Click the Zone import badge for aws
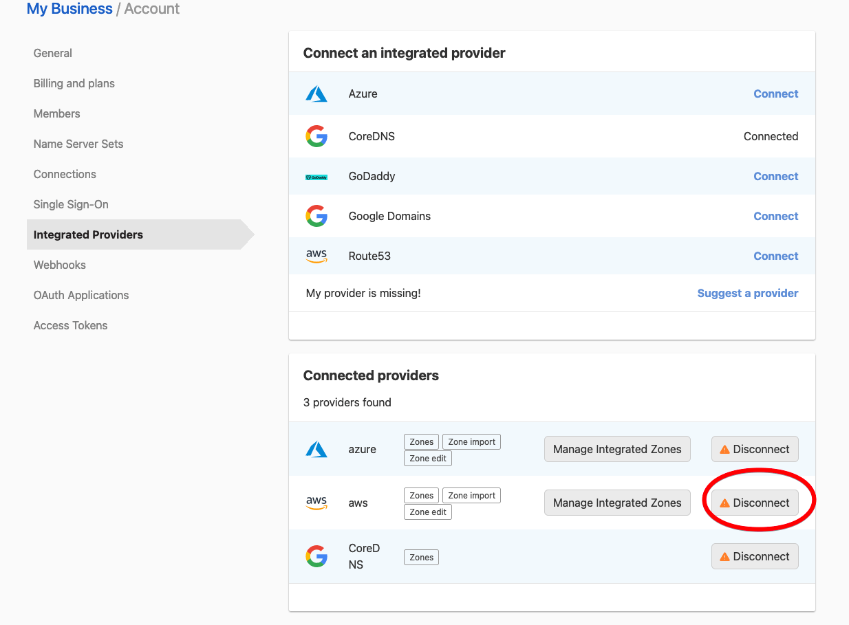This screenshot has height=625, width=849. [471, 495]
